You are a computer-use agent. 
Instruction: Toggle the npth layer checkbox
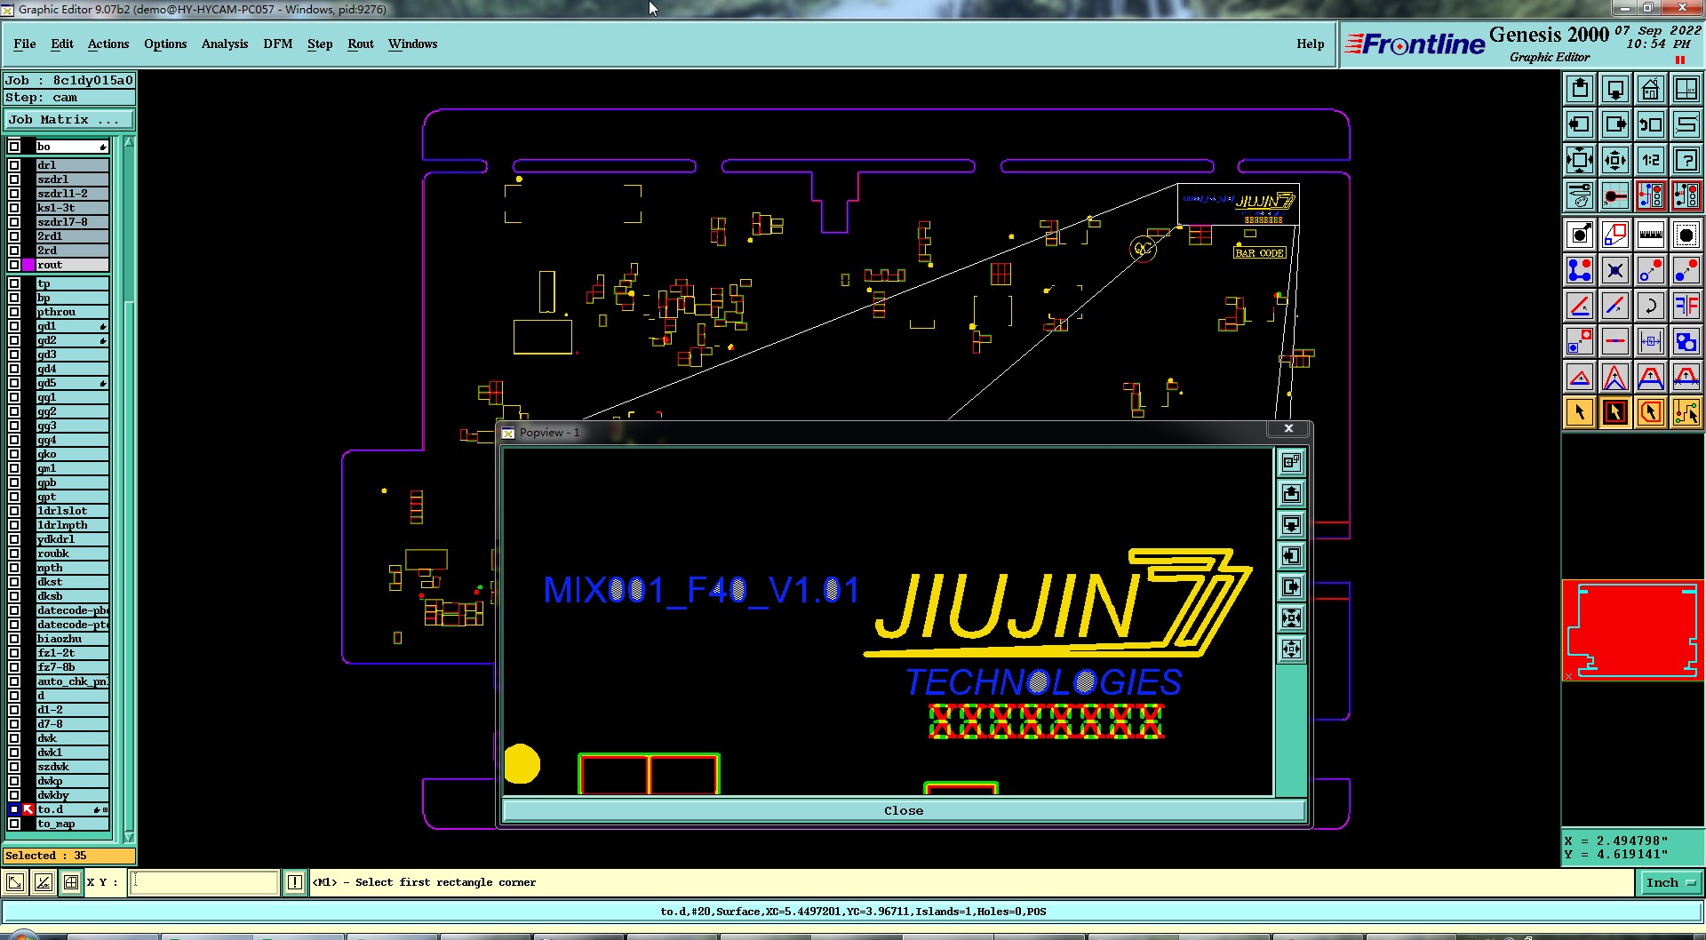[x=14, y=568]
